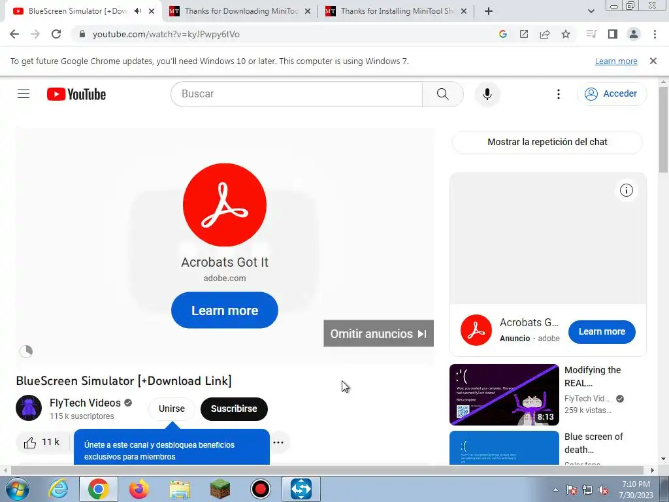Image resolution: width=669 pixels, height=502 pixels.
Task: Click the address bar URL
Action: (166, 34)
